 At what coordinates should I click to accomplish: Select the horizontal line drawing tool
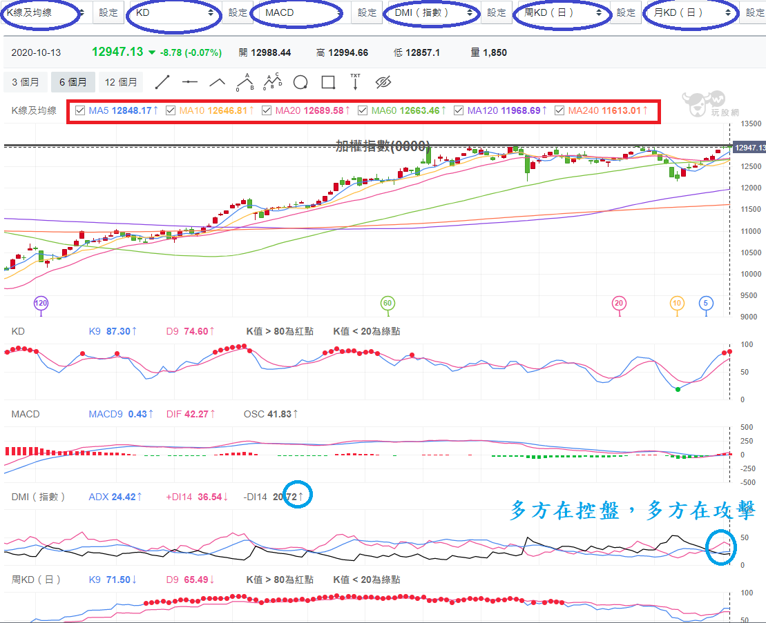coord(189,82)
